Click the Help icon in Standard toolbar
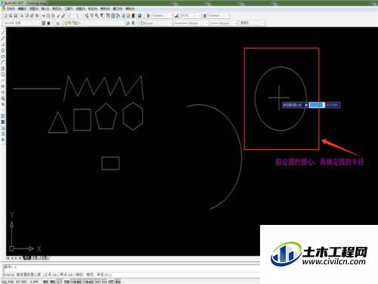Image resolution: width=378 pixels, height=284 pixels. pos(139,16)
